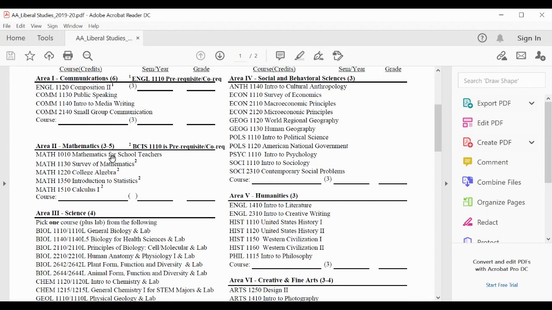Image resolution: width=552 pixels, height=310 pixels.
Task: Click the tools pane scrollbar thumb
Action: 548,143
